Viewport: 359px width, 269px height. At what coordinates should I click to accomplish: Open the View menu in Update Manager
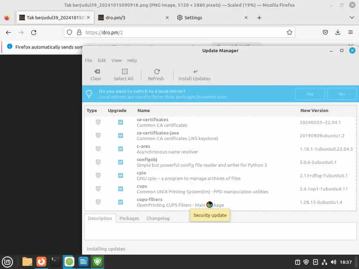[x=116, y=60]
